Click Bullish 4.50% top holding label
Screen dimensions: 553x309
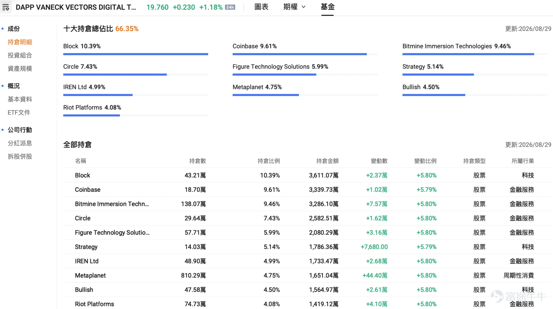421,87
